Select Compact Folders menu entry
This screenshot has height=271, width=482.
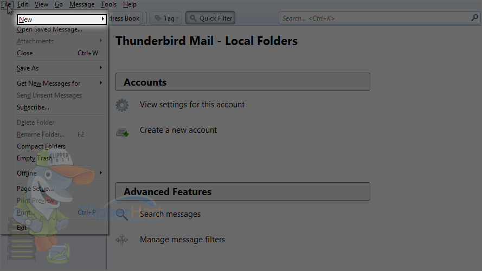(x=41, y=146)
